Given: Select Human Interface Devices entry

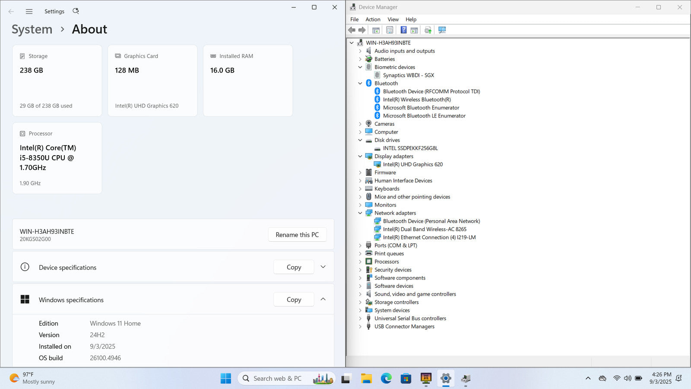Looking at the screenshot, I should pos(403,181).
